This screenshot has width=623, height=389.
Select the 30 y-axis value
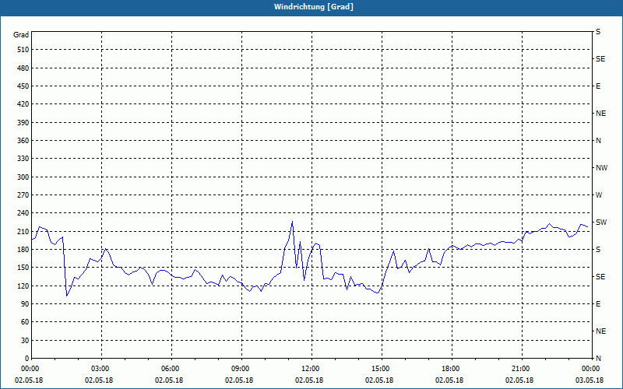25,341
